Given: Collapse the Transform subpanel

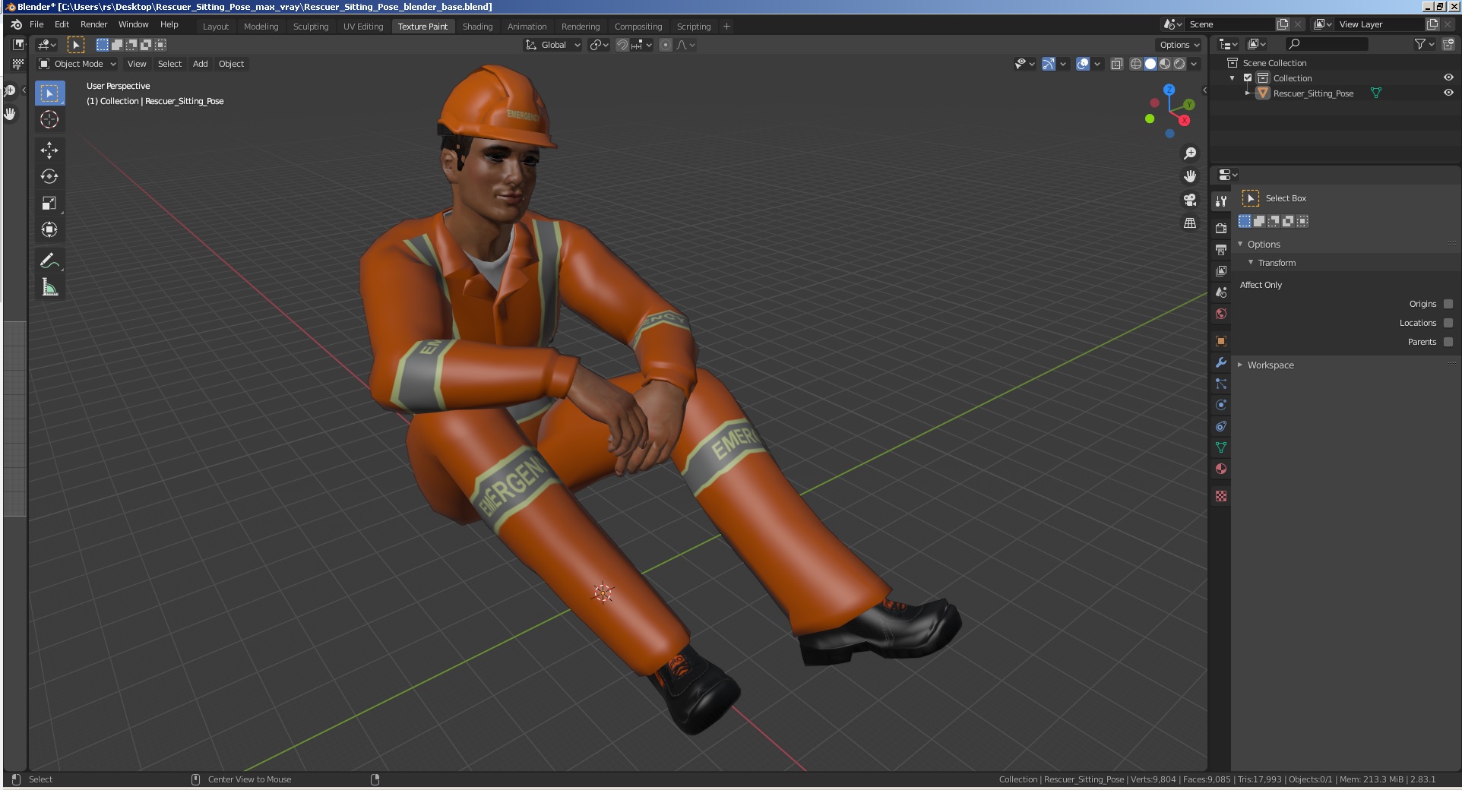Looking at the screenshot, I should [x=1251, y=262].
